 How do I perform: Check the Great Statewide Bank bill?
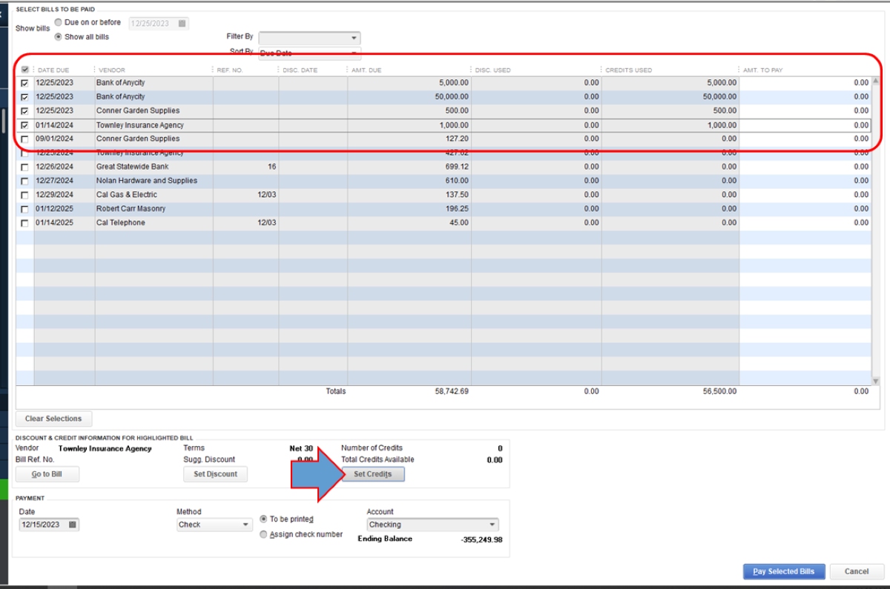[25, 167]
